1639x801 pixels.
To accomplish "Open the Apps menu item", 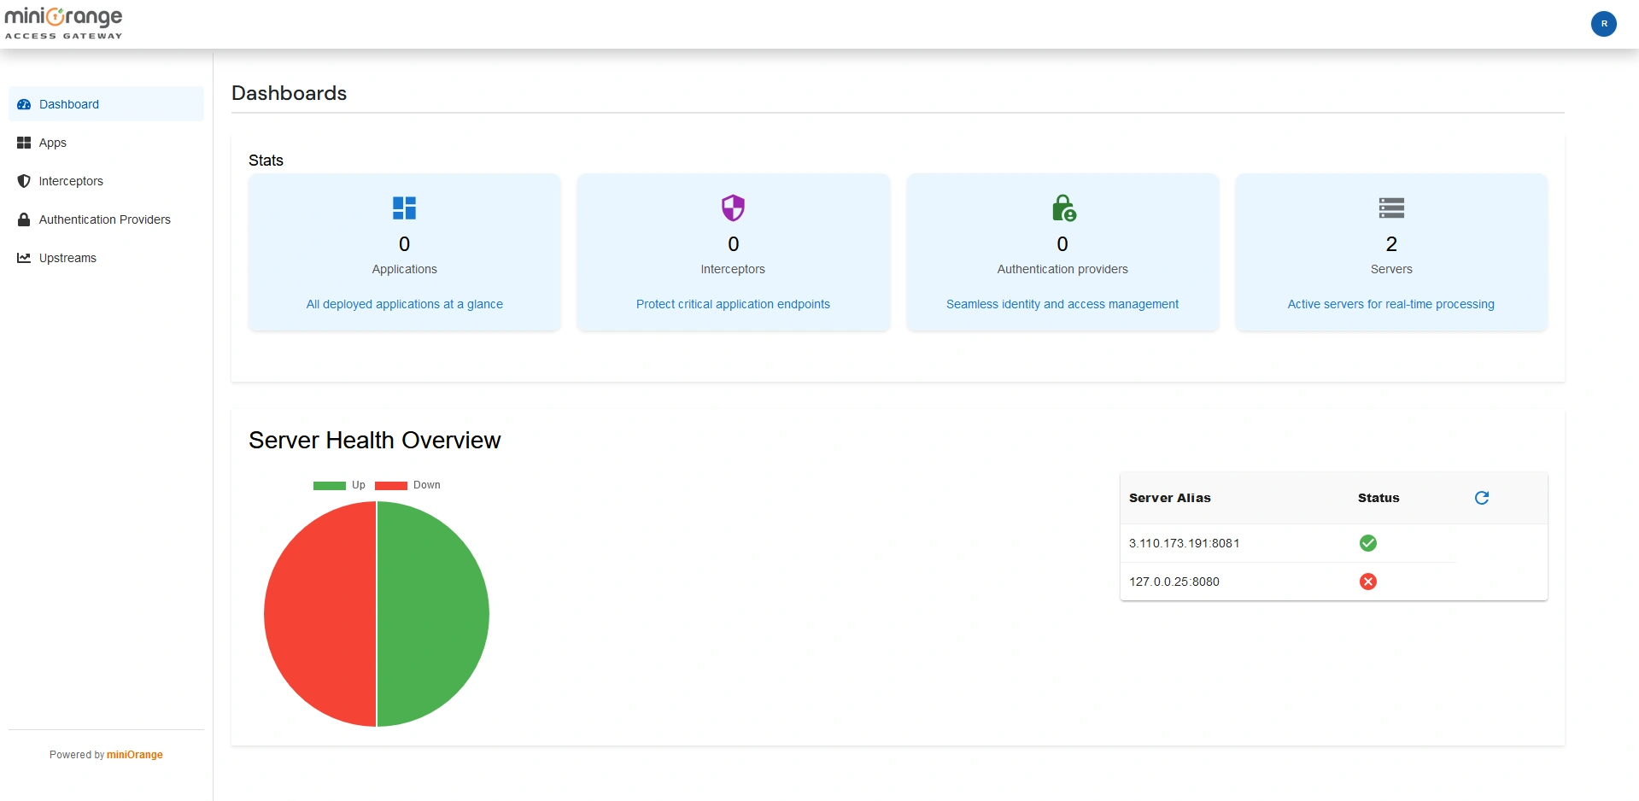I will 106,143.
